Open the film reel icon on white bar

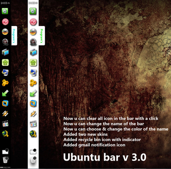[33, 42]
